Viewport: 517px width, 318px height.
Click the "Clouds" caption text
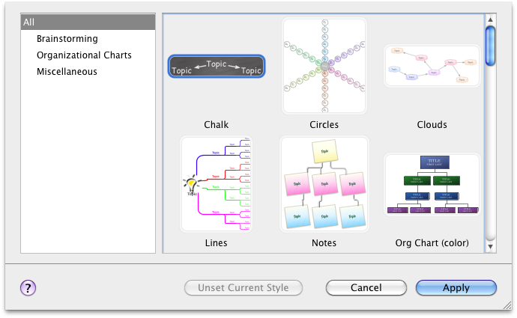[x=432, y=125]
